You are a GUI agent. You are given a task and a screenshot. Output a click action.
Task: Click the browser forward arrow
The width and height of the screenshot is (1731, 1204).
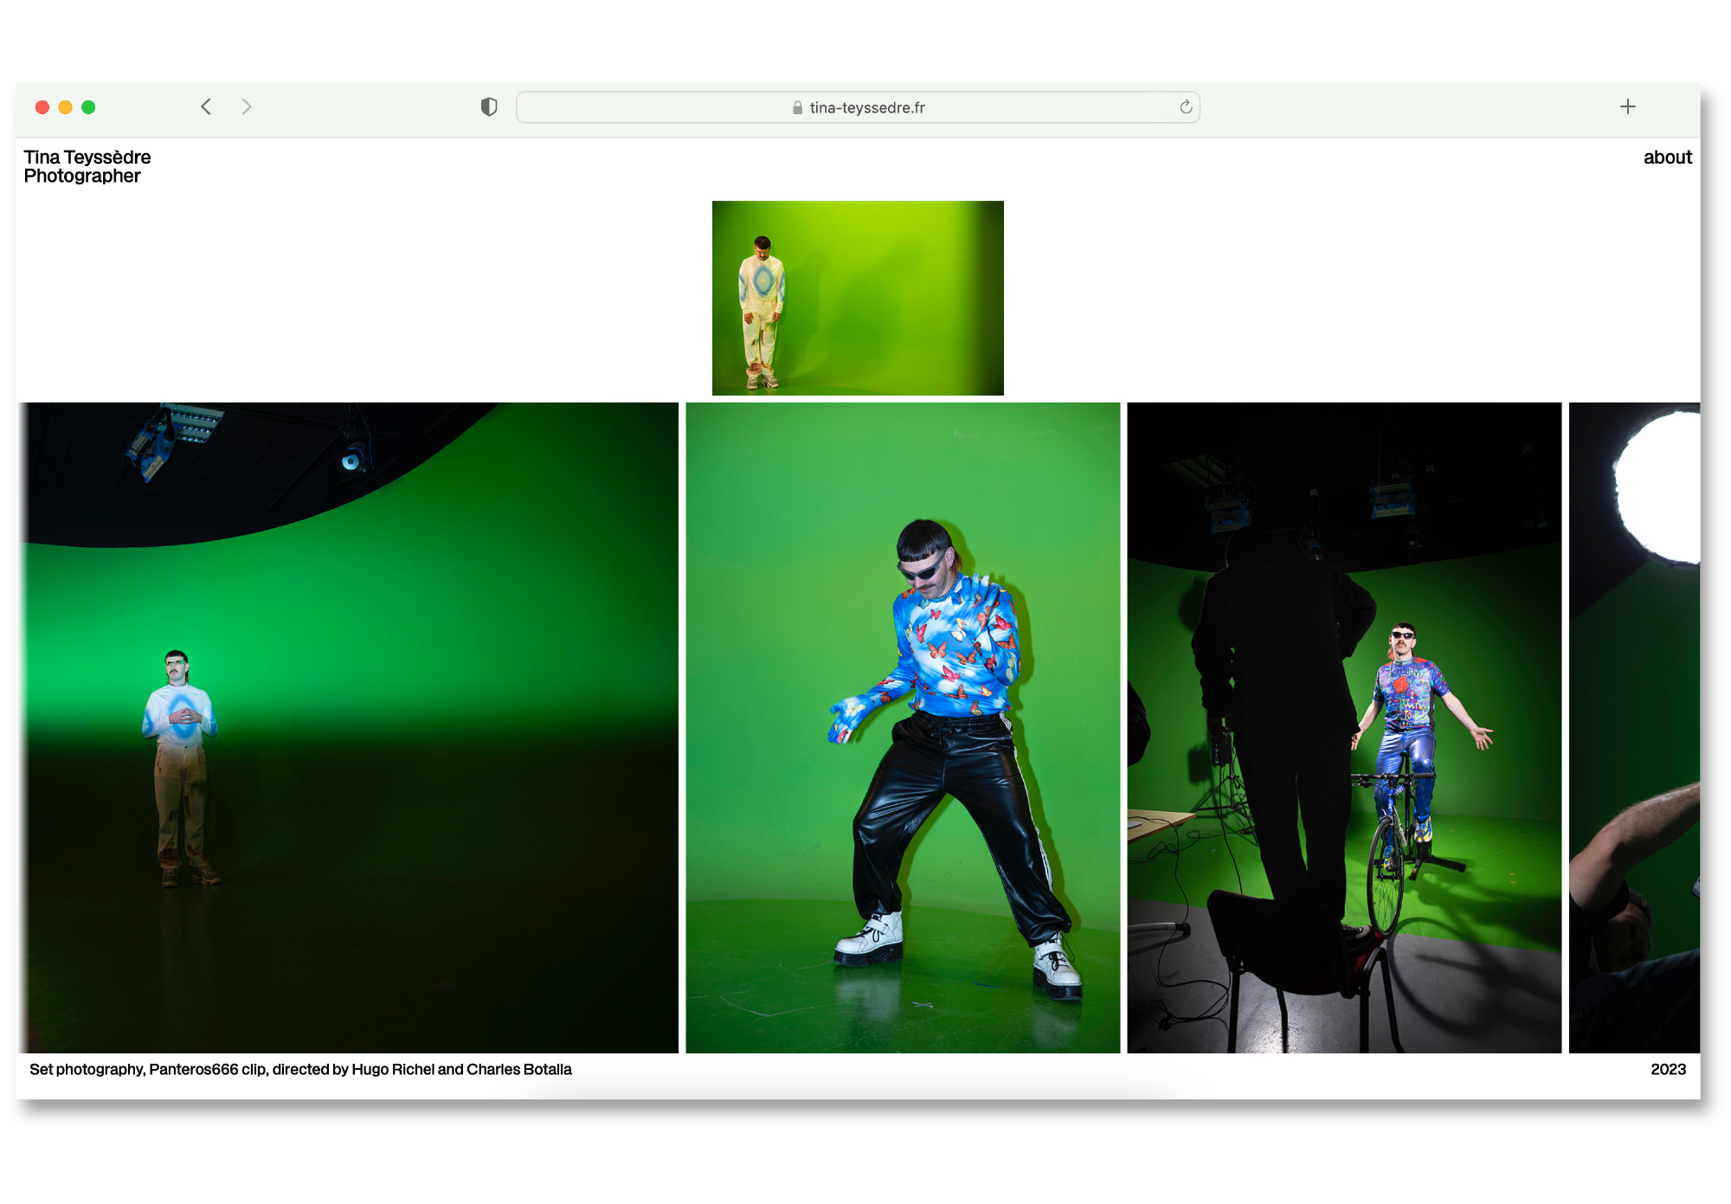(247, 106)
